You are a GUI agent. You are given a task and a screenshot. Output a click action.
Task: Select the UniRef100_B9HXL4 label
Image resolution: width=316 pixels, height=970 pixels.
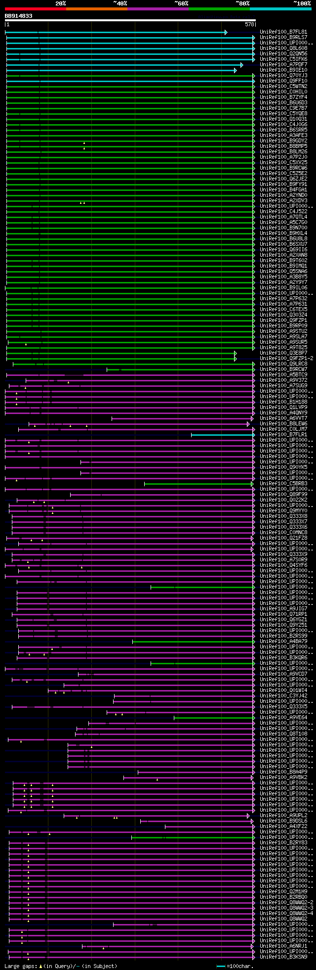click(283, 233)
